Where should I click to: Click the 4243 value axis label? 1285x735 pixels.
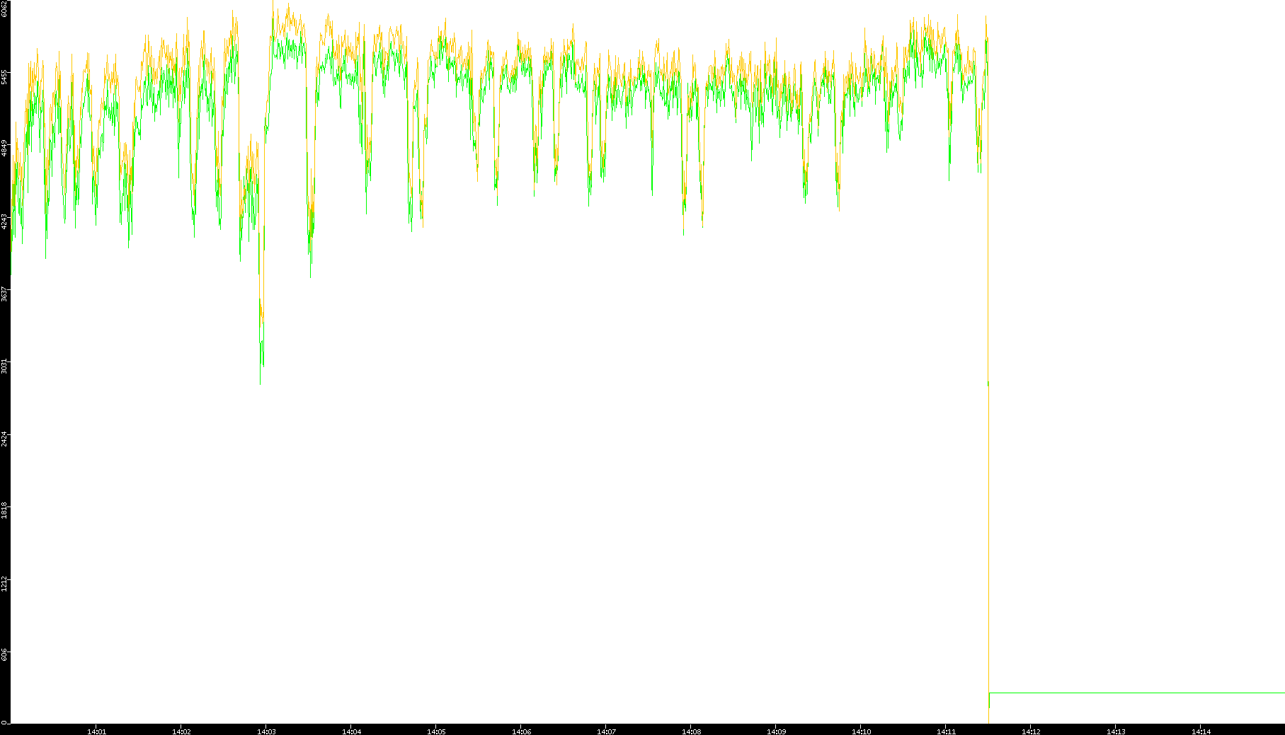click(4, 221)
